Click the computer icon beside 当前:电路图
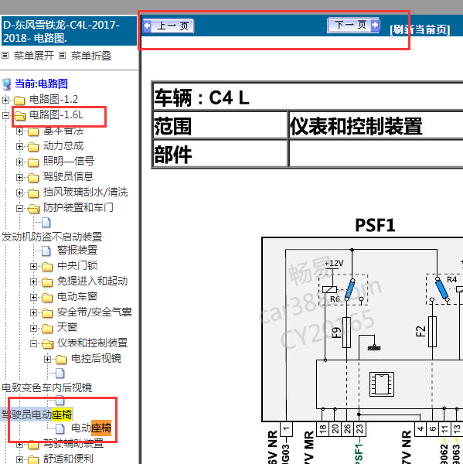The height and width of the screenshot is (464, 463). point(7,84)
